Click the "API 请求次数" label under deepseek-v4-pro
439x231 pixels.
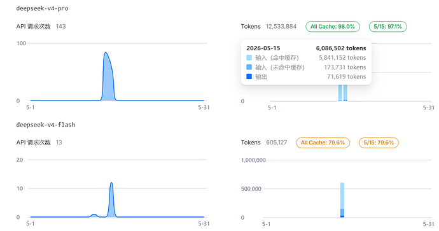click(x=34, y=26)
